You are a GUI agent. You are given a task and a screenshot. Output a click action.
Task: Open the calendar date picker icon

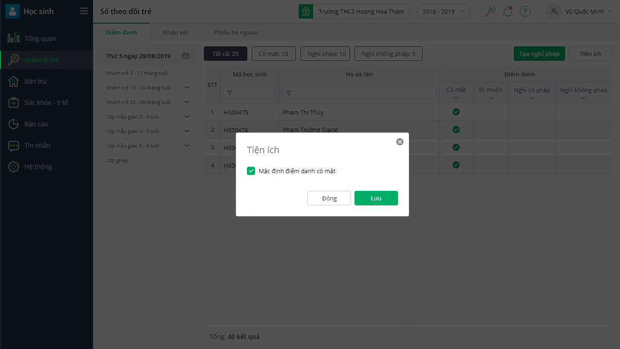coord(186,56)
